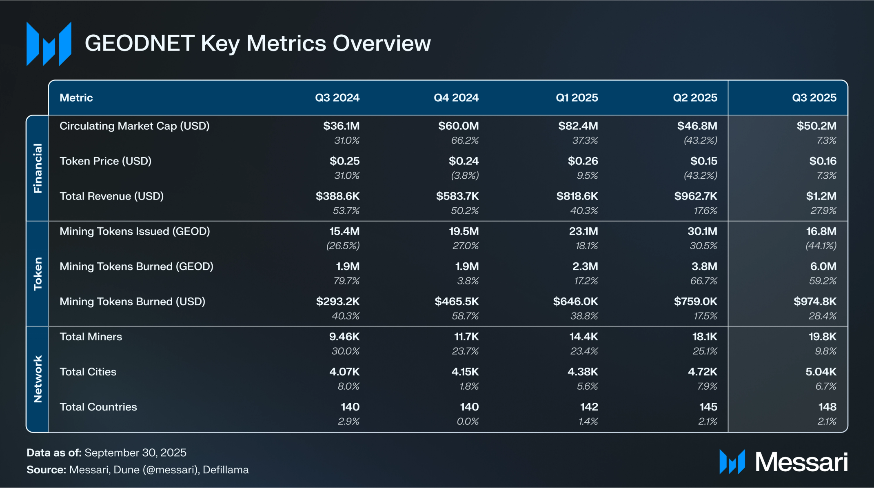Viewport: 874px width, 488px height.
Task: Click the Metric column header
Action: (x=76, y=98)
